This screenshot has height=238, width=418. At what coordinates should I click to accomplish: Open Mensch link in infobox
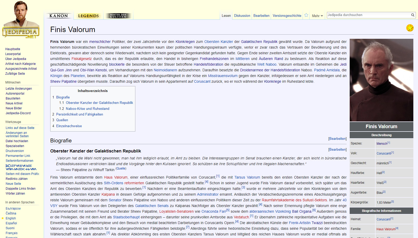pos(382,144)
